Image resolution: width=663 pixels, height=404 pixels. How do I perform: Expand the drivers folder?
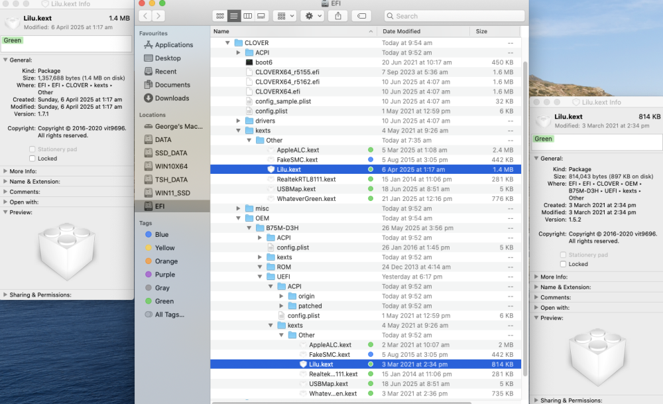[239, 121]
